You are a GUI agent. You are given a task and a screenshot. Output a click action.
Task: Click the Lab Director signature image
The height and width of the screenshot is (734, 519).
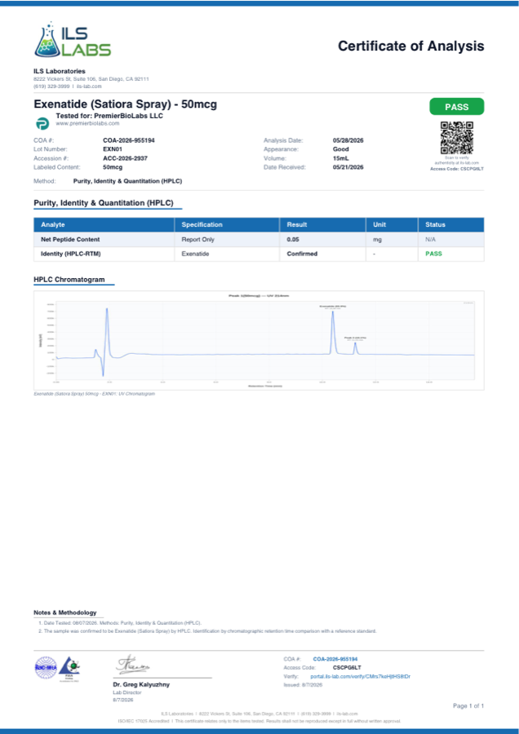click(x=133, y=665)
